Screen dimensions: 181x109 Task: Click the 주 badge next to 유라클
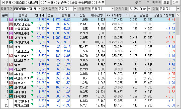click(11, 74)
